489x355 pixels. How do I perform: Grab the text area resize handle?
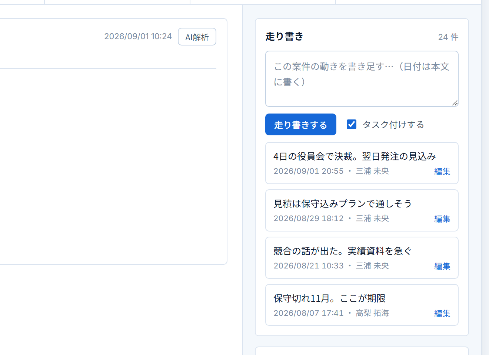pyautogui.click(x=455, y=103)
